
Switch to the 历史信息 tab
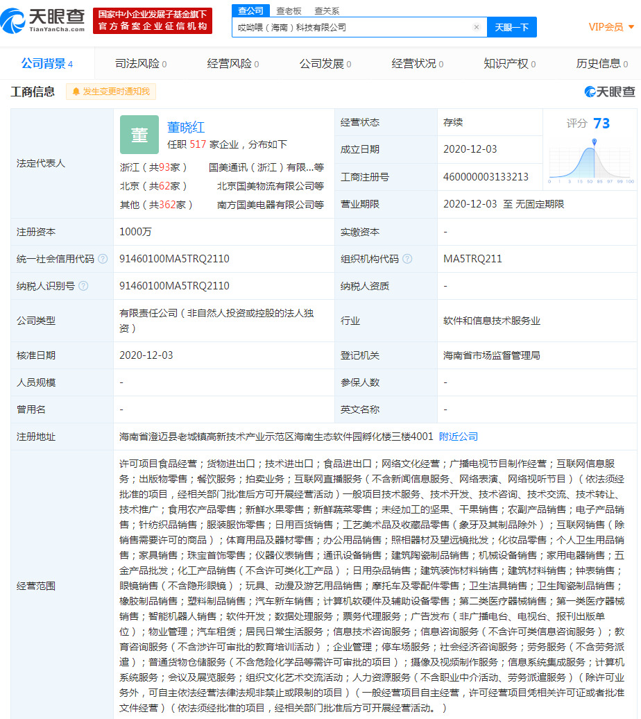pos(601,63)
